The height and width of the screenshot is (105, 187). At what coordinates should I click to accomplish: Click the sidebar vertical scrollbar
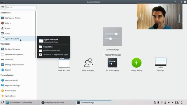click(x=36, y=34)
